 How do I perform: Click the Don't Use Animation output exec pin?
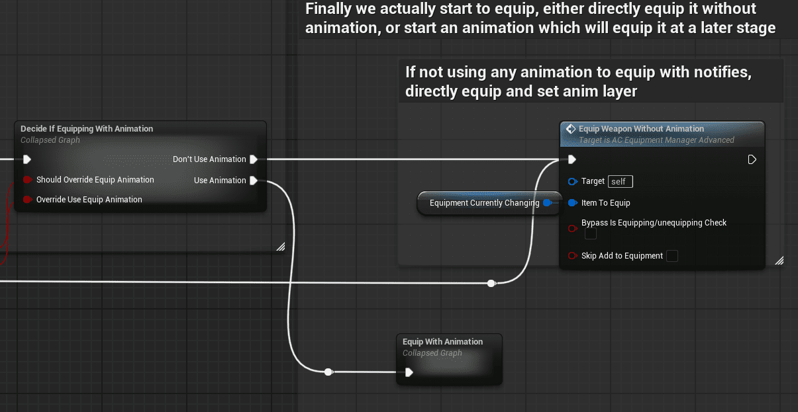(x=254, y=159)
